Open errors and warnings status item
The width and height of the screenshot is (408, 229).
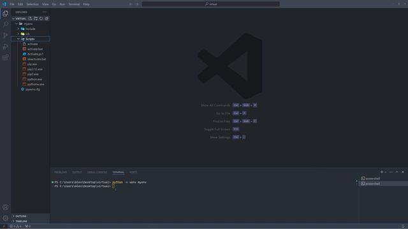(x=16, y=226)
